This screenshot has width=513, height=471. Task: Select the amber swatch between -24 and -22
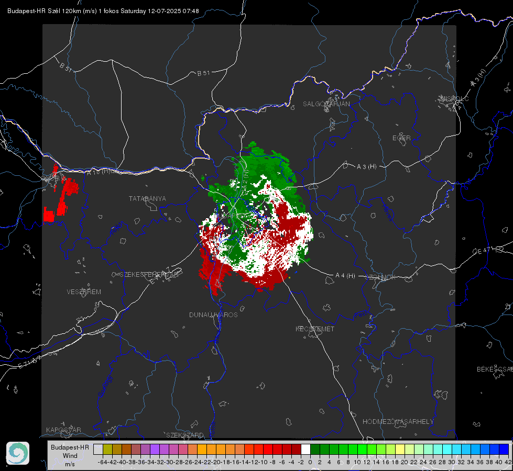point(202,449)
